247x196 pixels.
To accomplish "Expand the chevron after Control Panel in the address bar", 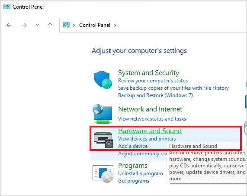I will pos(115,25).
